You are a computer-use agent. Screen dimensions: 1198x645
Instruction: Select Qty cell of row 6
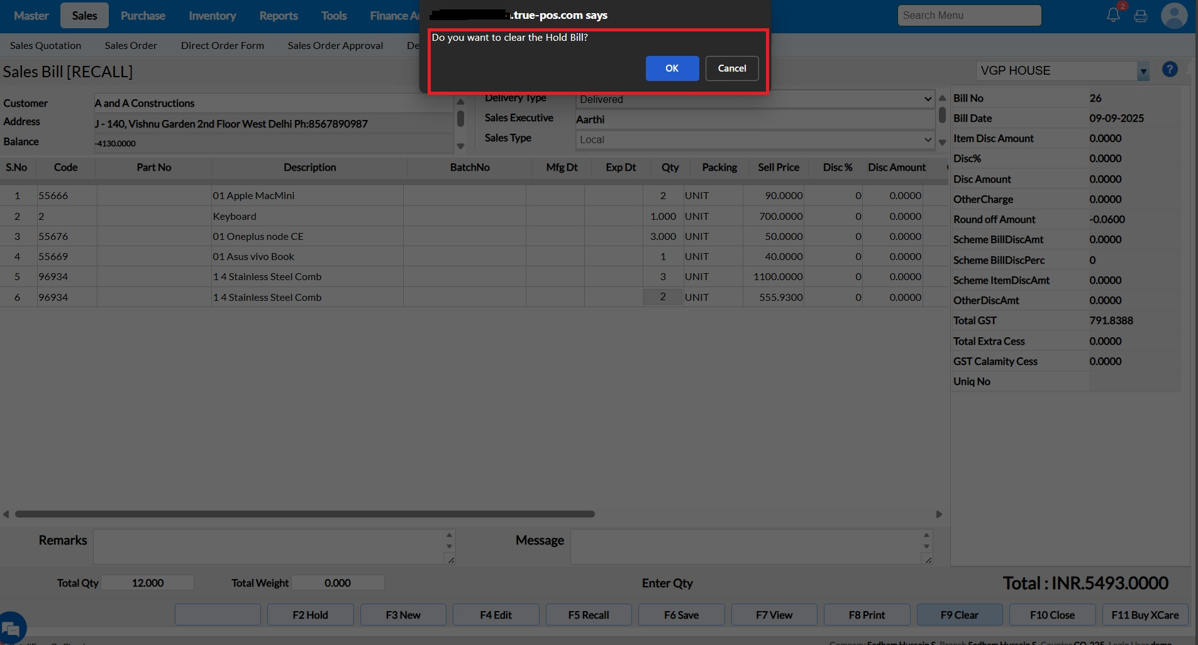663,296
